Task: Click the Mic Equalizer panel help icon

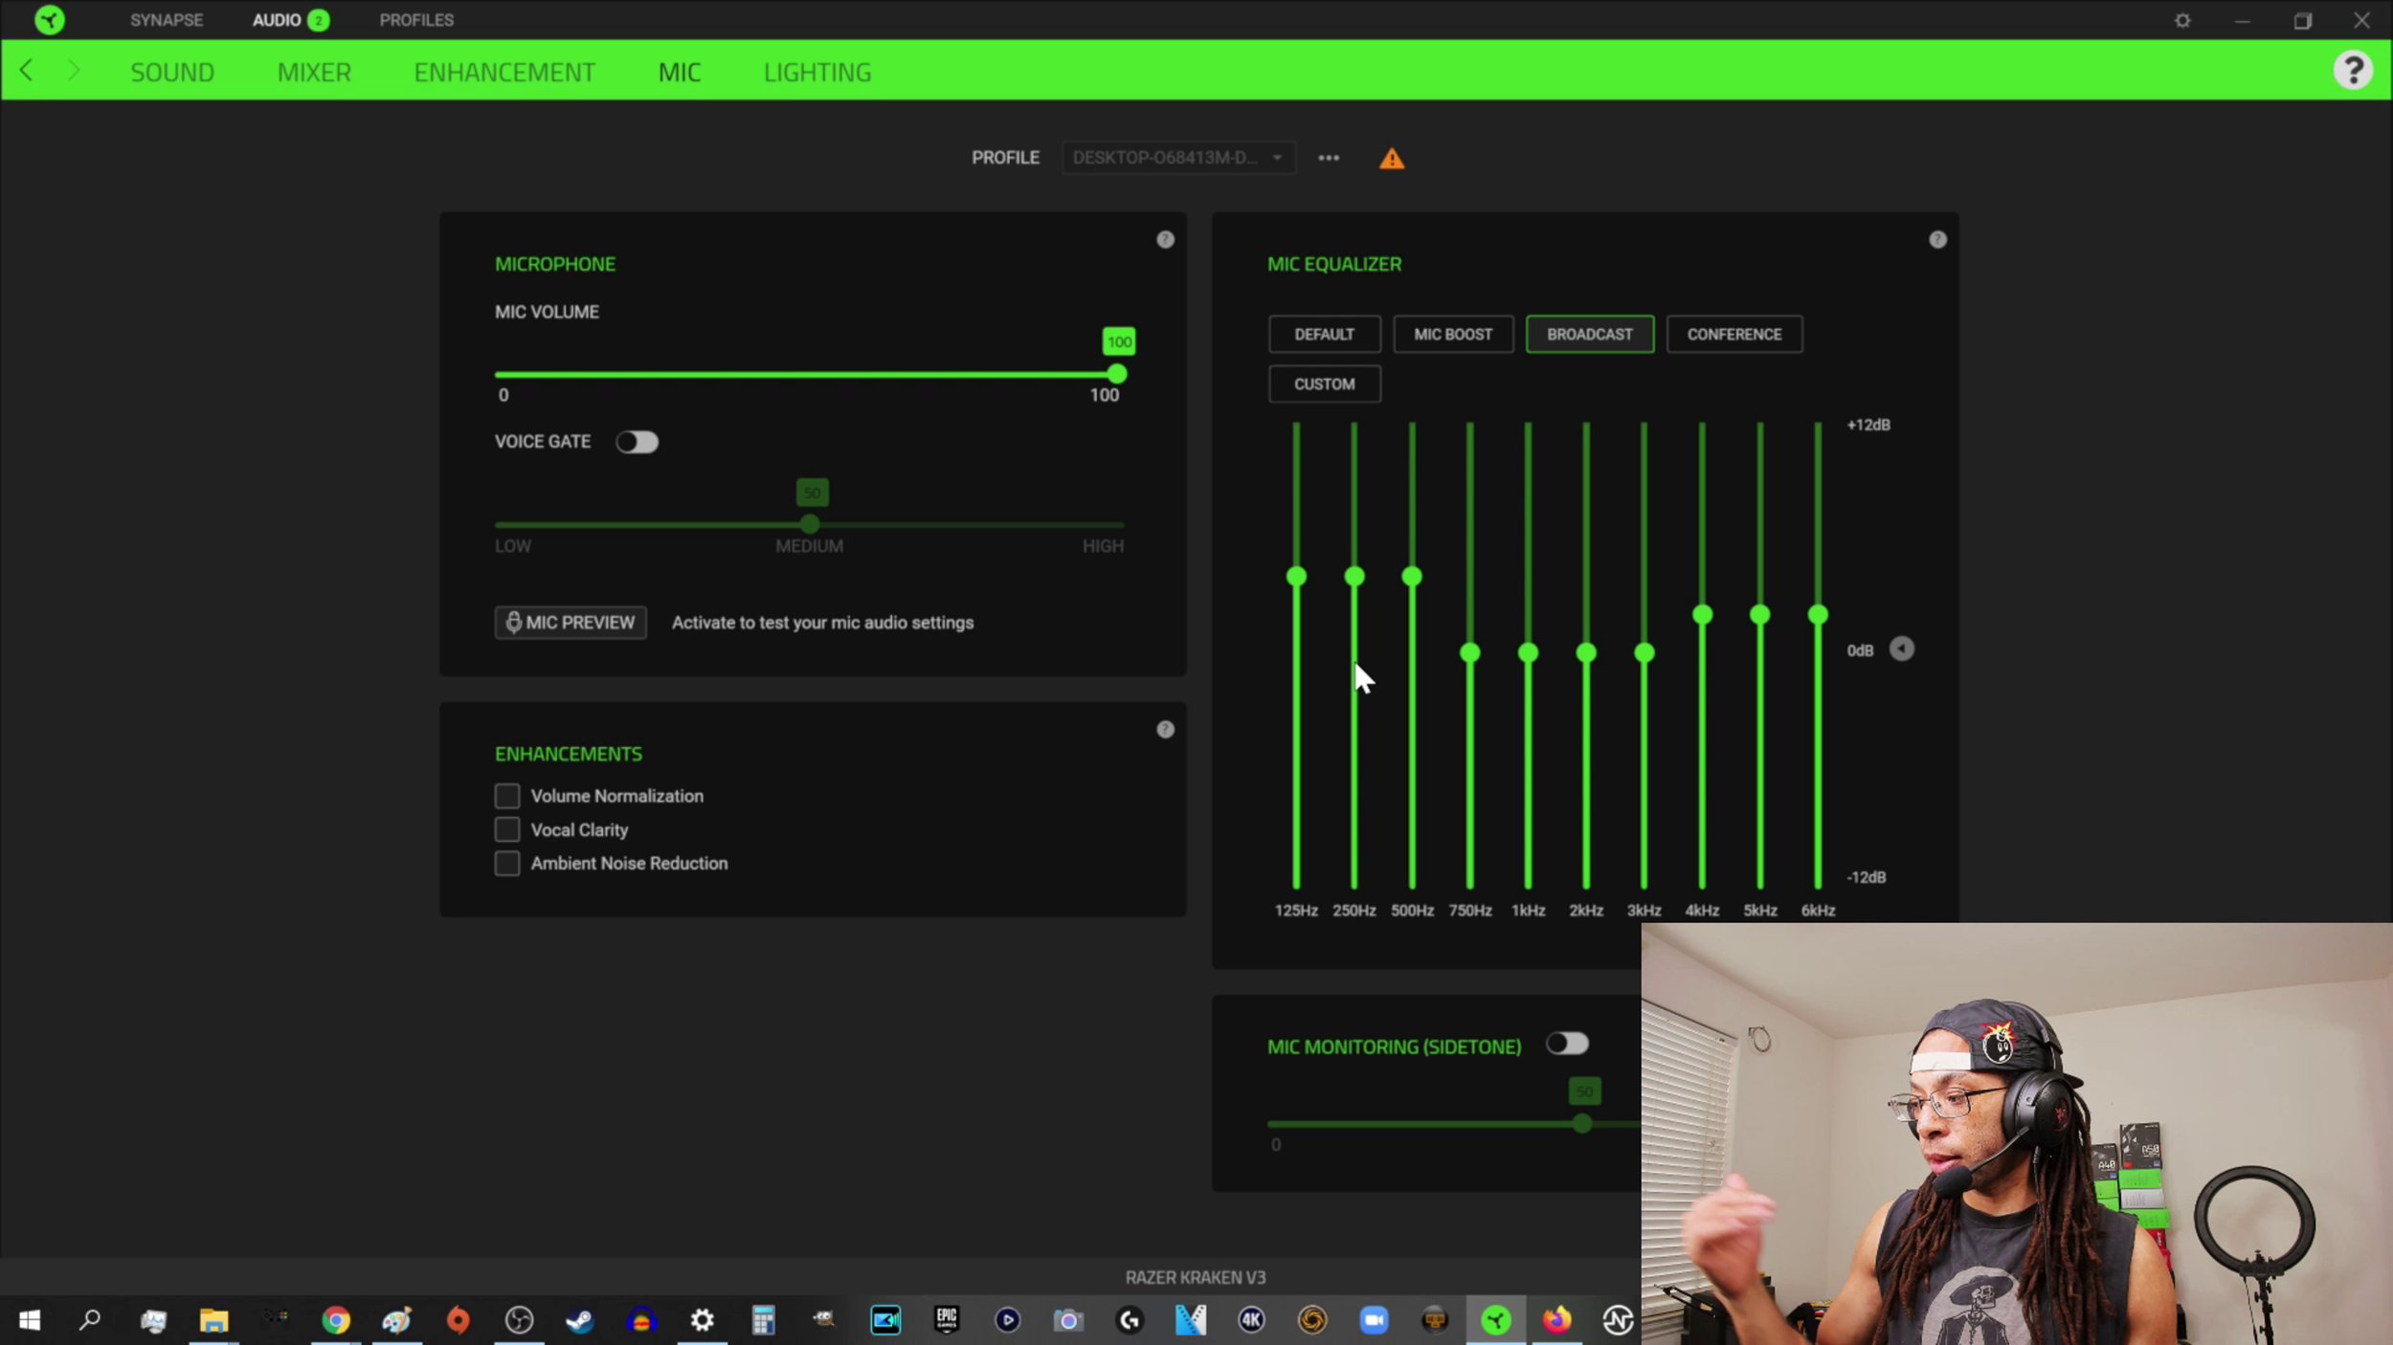Action: pyautogui.click(x=1937, y=239)
